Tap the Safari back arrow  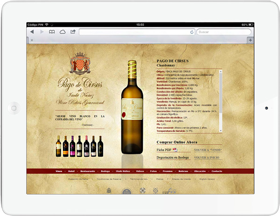[x=32, y=32]
